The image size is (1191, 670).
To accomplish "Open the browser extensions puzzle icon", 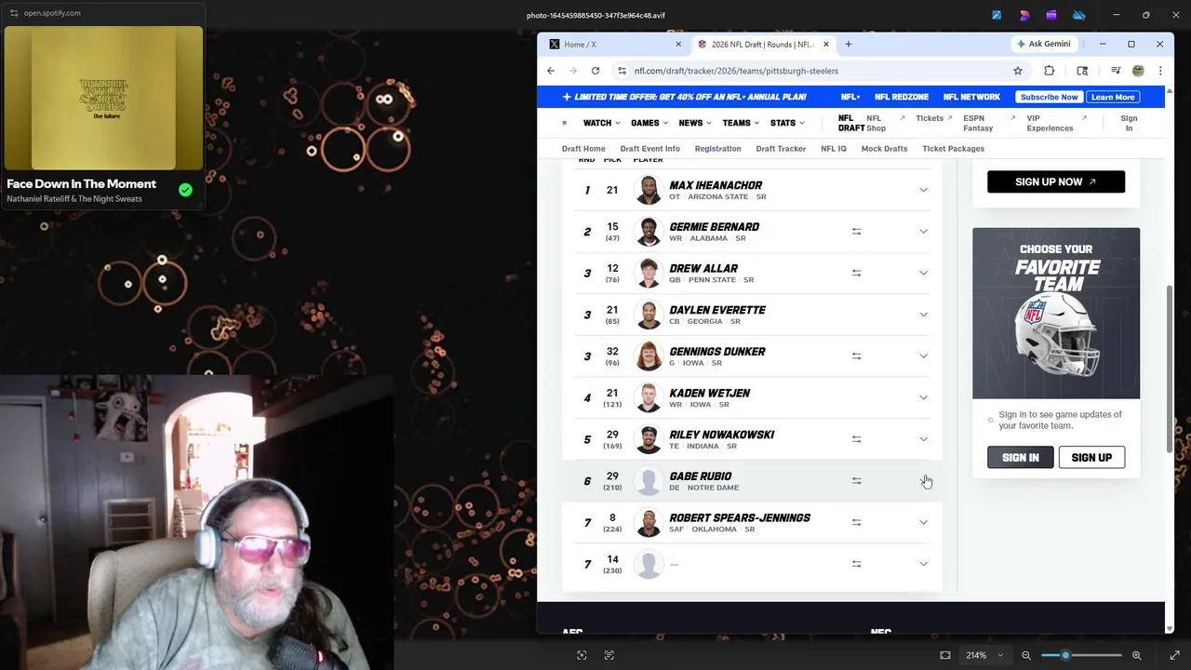I will 1050,71.
